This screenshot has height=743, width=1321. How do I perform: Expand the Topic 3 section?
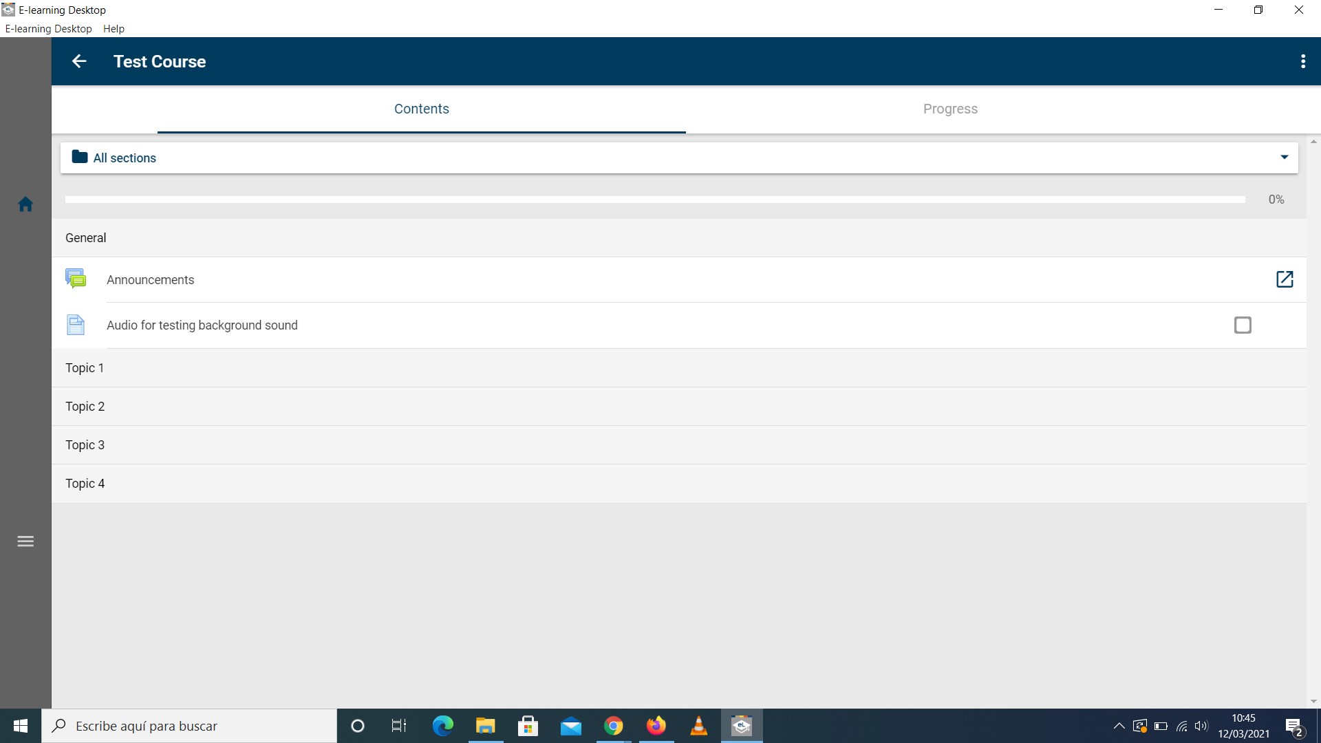pyautogui.click(x=85, y=445)
